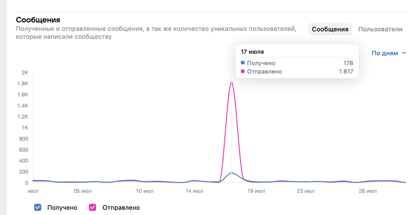Click the 14 июл axis label
The image size is (408, 215).
(194, 191)
